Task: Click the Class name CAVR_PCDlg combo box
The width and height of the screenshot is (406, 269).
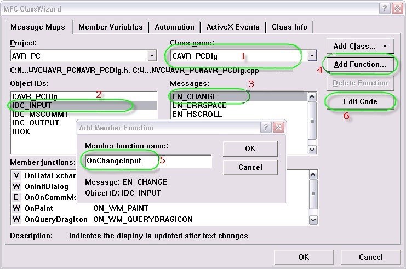Action: coord(243,56)
